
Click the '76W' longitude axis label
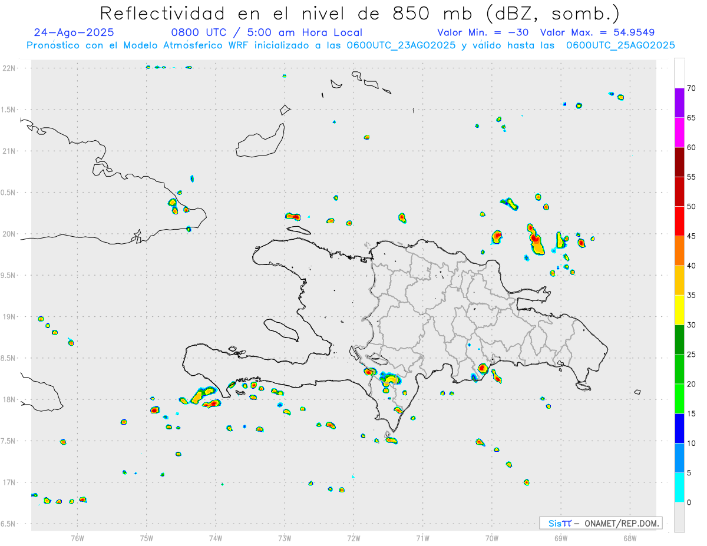click(x=77, y=537)
